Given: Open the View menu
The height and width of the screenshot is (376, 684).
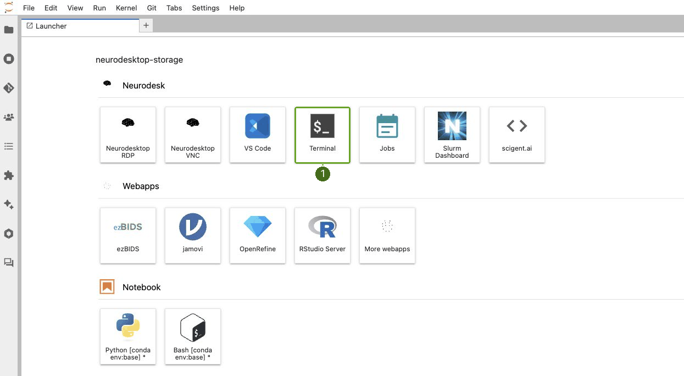Looking at the screenshot, I should [75, 8].
